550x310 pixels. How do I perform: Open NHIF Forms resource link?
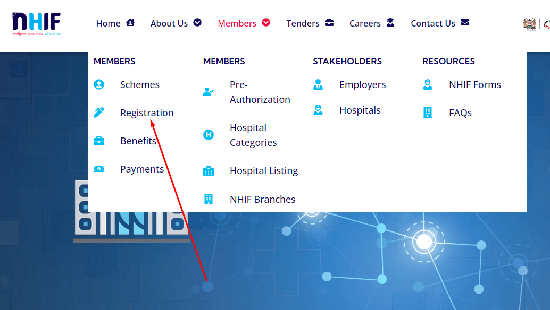coord(474,85)
